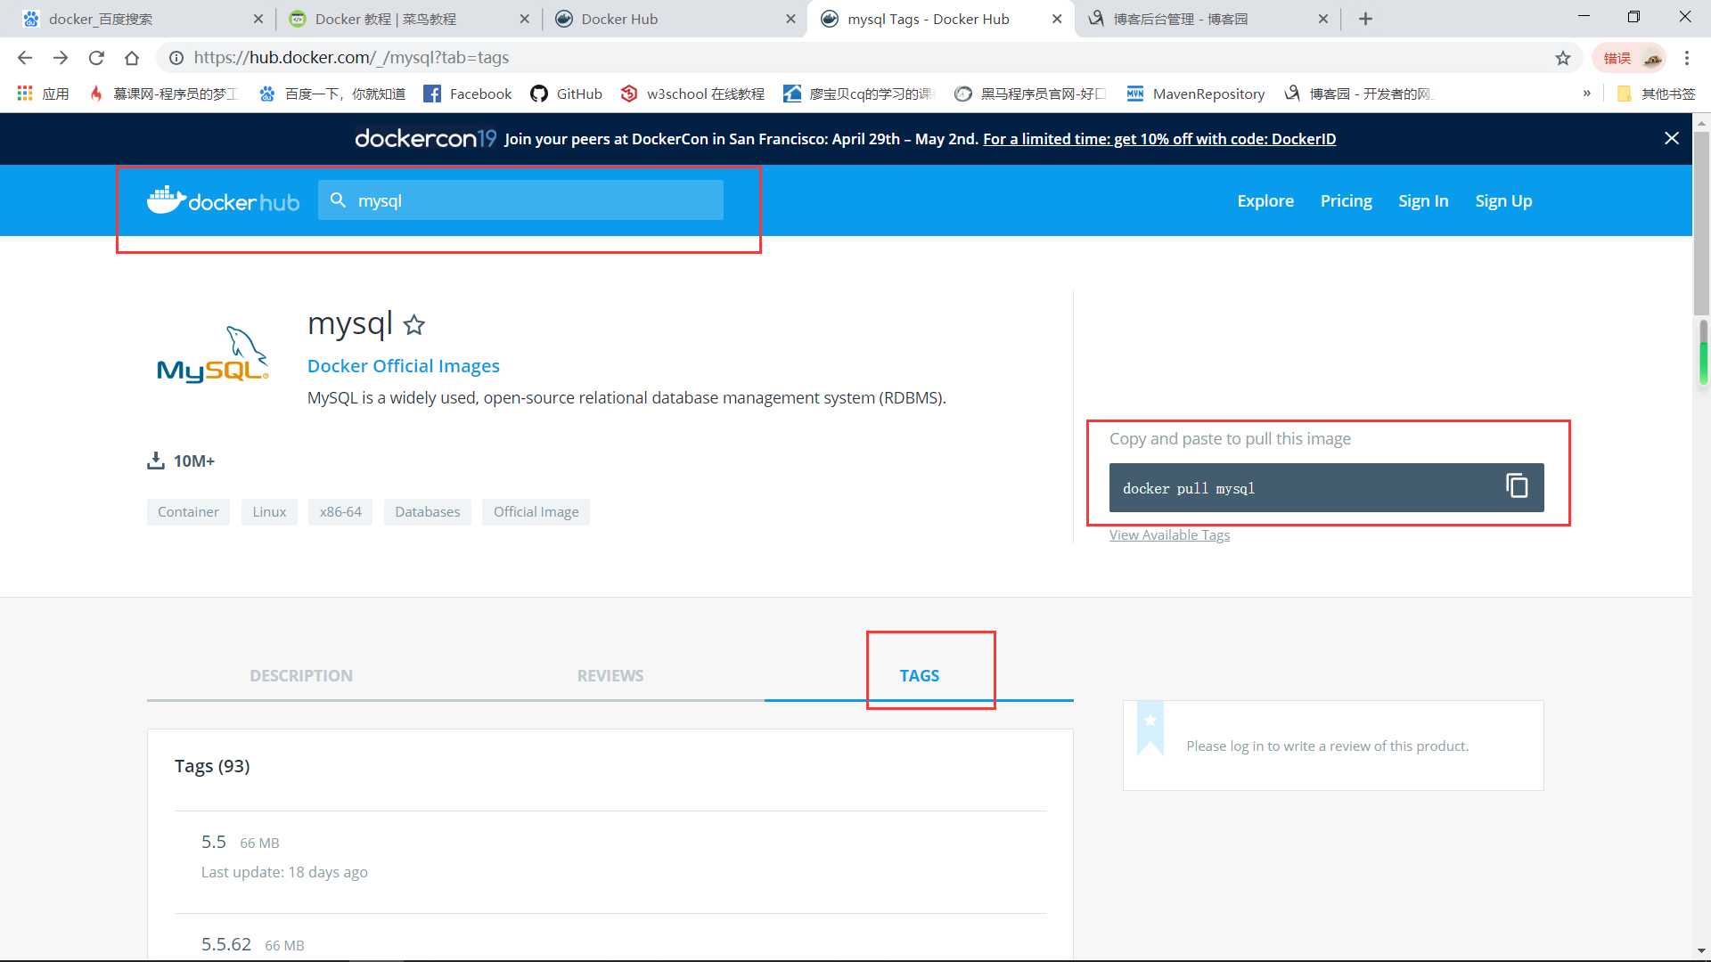Click the scrollbar up arrow
Image resolution: width=1711 pixels, height=962 pixels.
(x=1701, y=123)
